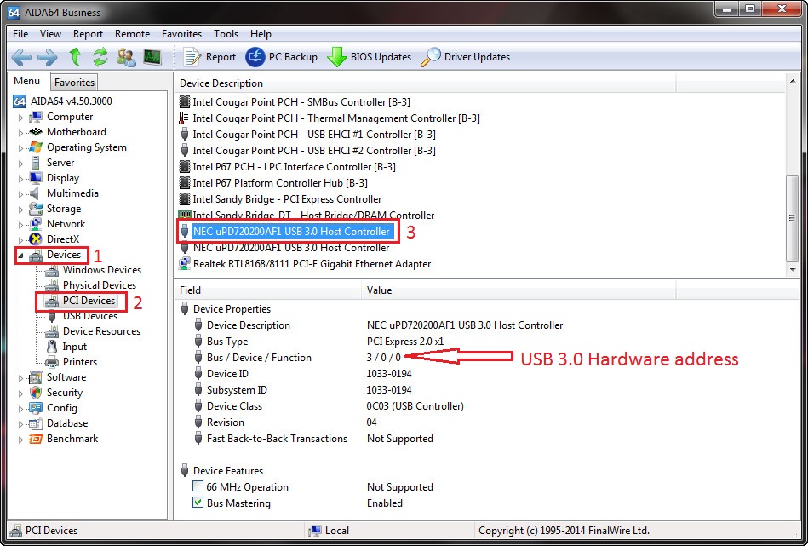Click the Security shield icon in the tree
The height and width of the screenshot is (546, 808).
click(36, 393)
